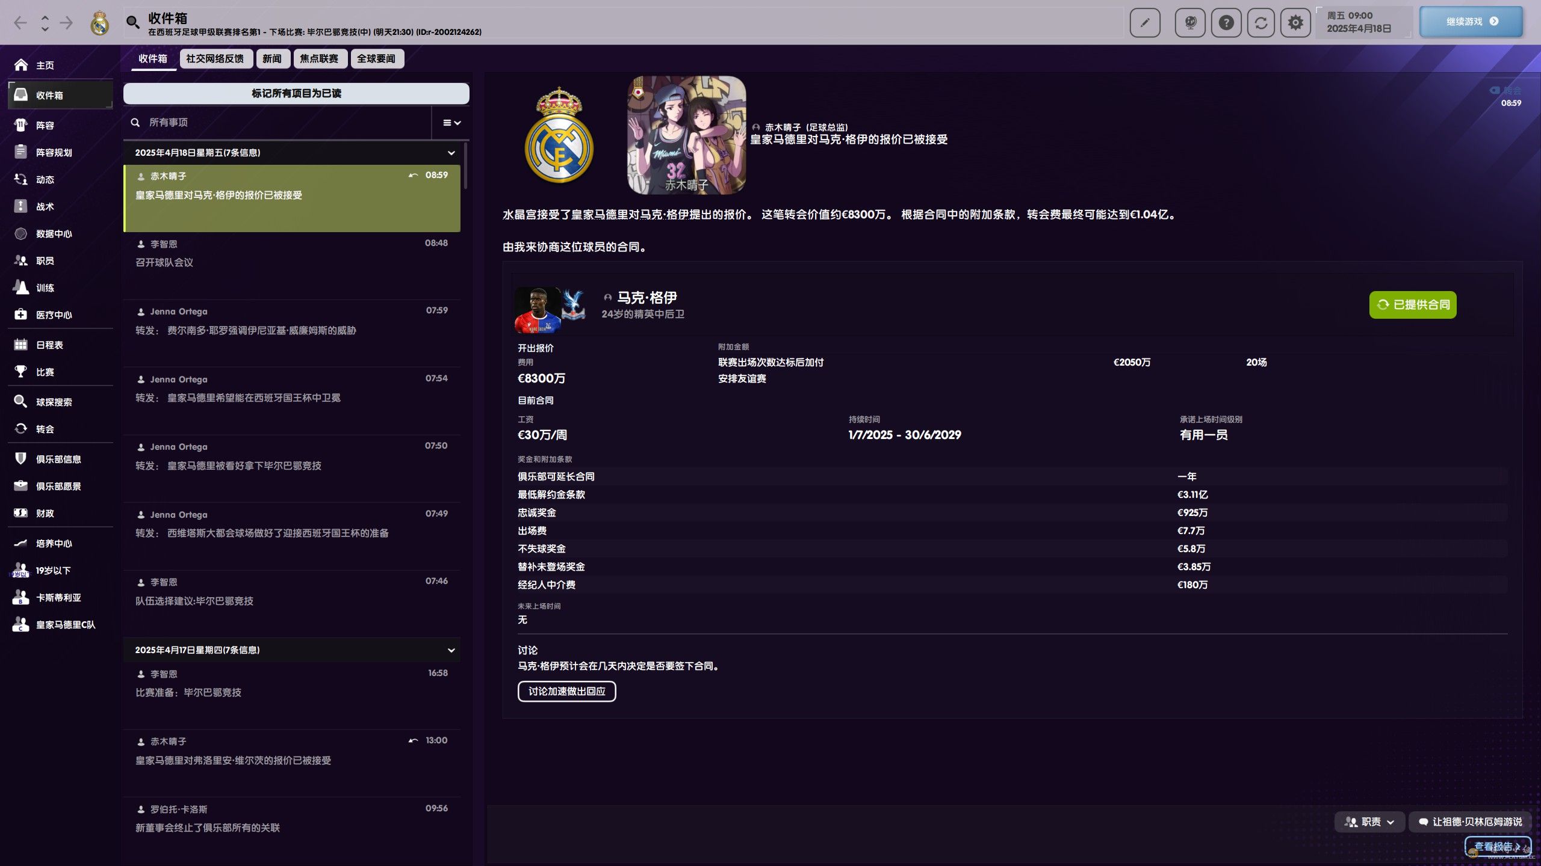Image resolution: width=1541 pixels, height=866 pixels.
Task: Open 卡斯蒂利亚 Castilla team
Action: [x=60, y=597]
